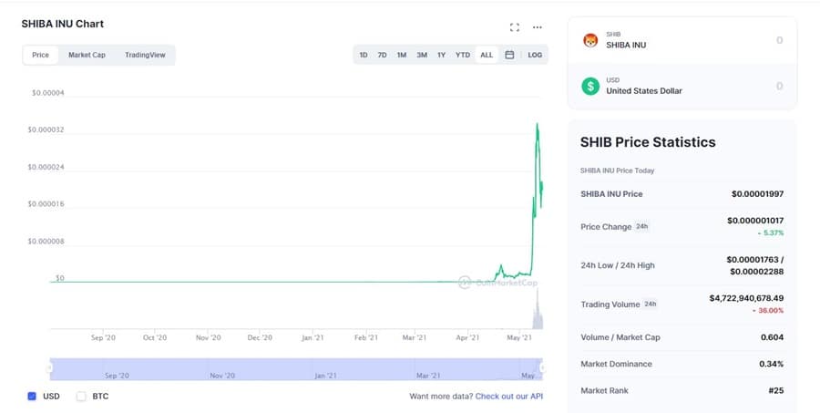
Task: Click the SHIBA INU coin logo
Action: pos(591,40)
